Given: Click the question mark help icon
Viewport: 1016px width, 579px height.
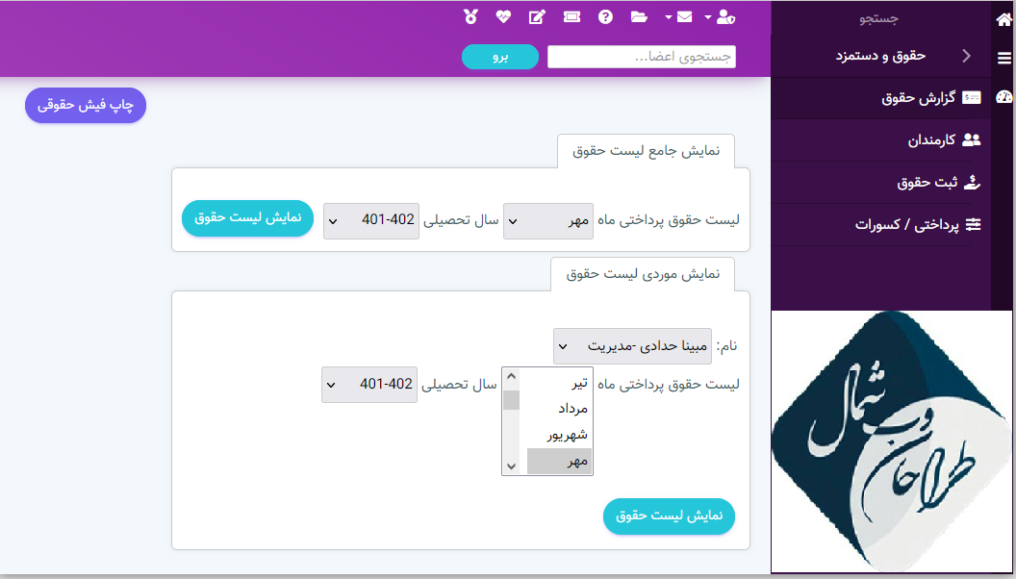Looking at the screenshot, I should tap(606, 17).
